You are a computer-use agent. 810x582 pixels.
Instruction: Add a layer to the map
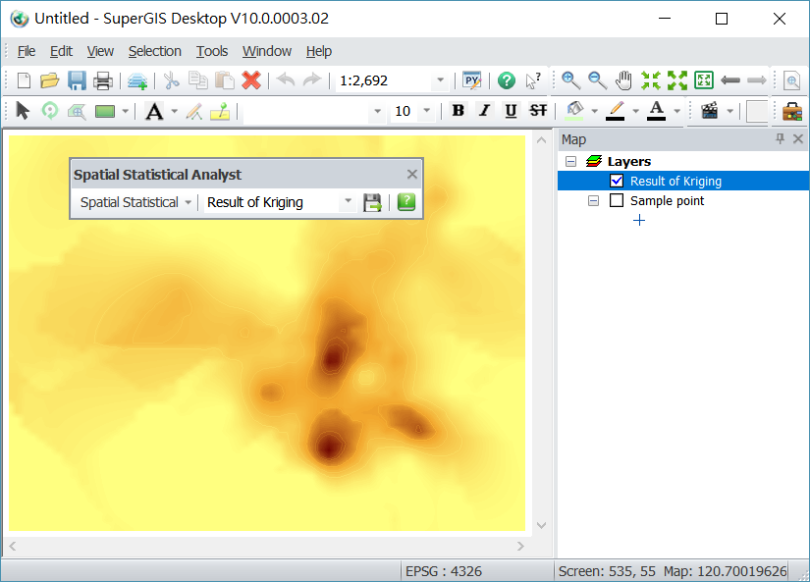click(136, 81)
